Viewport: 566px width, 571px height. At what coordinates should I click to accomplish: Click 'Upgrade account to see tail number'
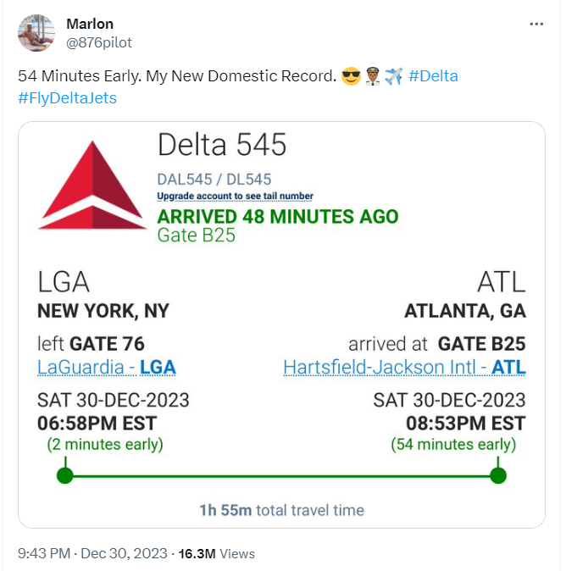(235, 197)
